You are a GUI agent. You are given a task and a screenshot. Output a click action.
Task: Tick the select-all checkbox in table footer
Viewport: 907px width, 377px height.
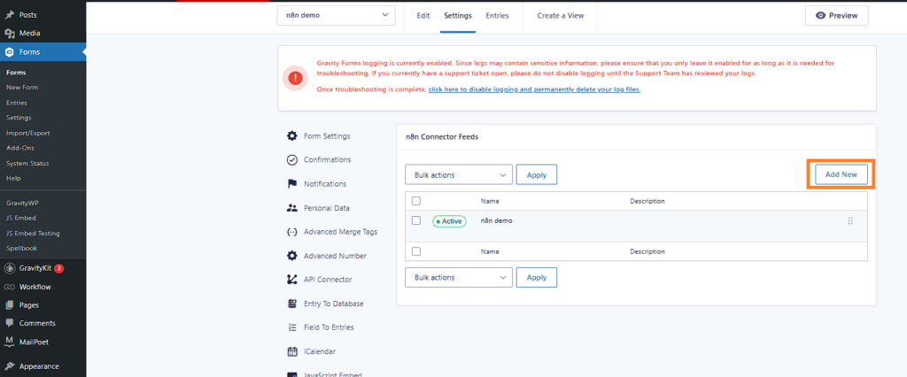416,251
